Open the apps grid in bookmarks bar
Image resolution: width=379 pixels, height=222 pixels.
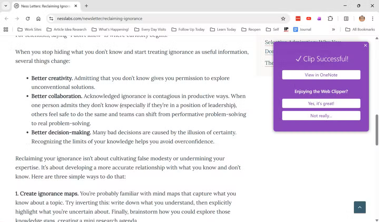pyautogui.click(x=6, y=29)
